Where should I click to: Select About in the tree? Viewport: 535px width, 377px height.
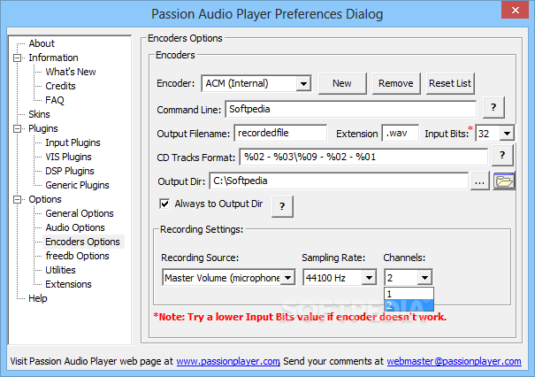pyautogui.click(x=42, y=43)
